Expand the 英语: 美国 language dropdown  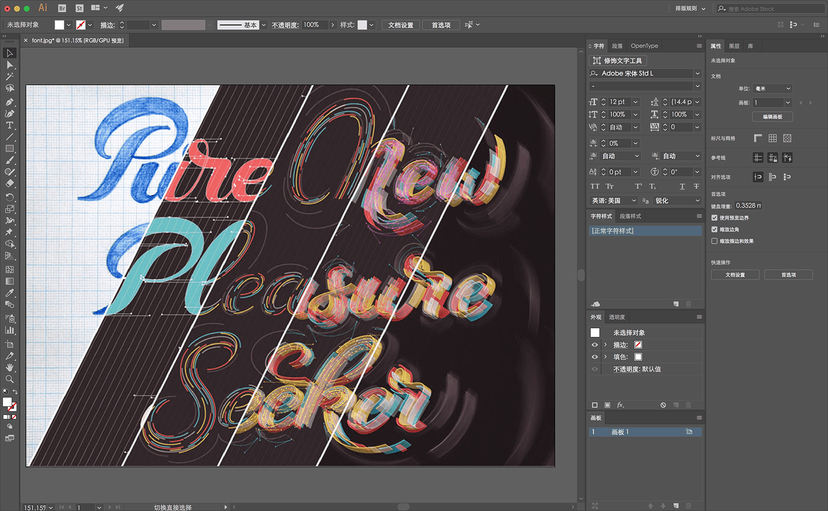point(633,200)
